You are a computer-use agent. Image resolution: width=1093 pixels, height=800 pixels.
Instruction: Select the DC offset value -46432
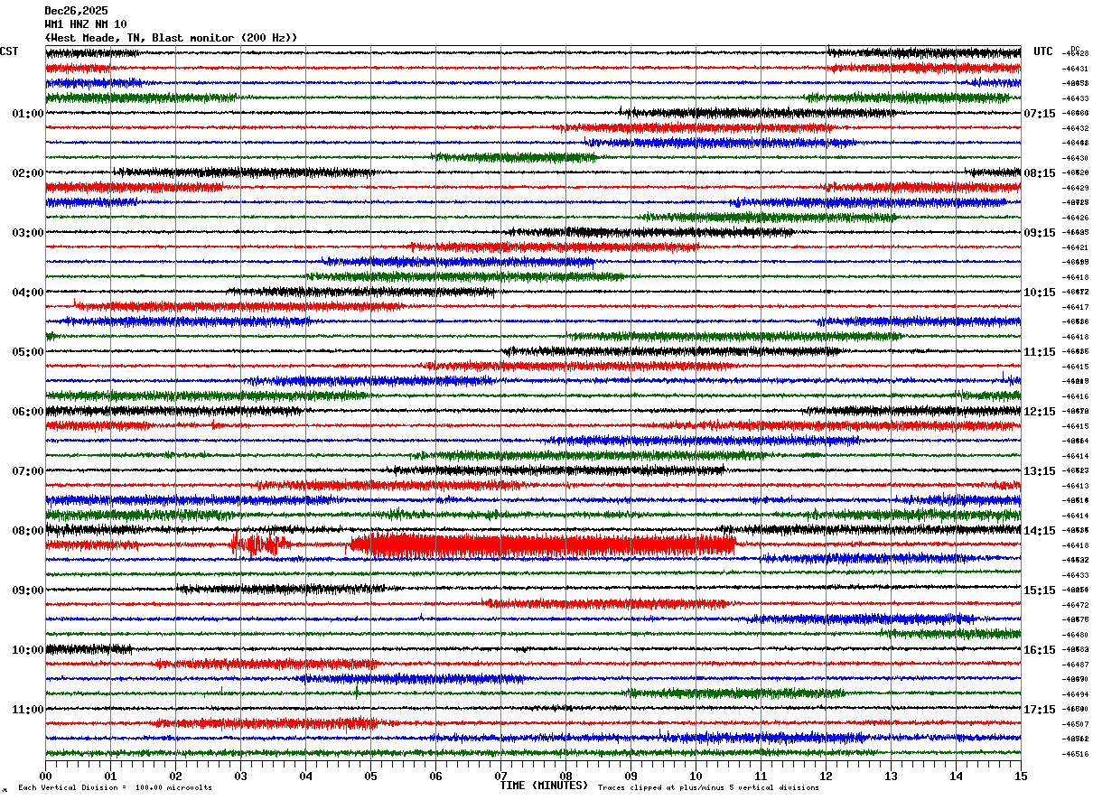(1077, 128)
